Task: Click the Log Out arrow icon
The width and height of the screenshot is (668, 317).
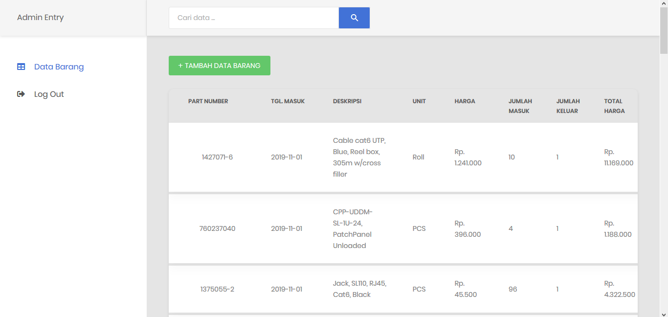Action: (x=21, y=94)
